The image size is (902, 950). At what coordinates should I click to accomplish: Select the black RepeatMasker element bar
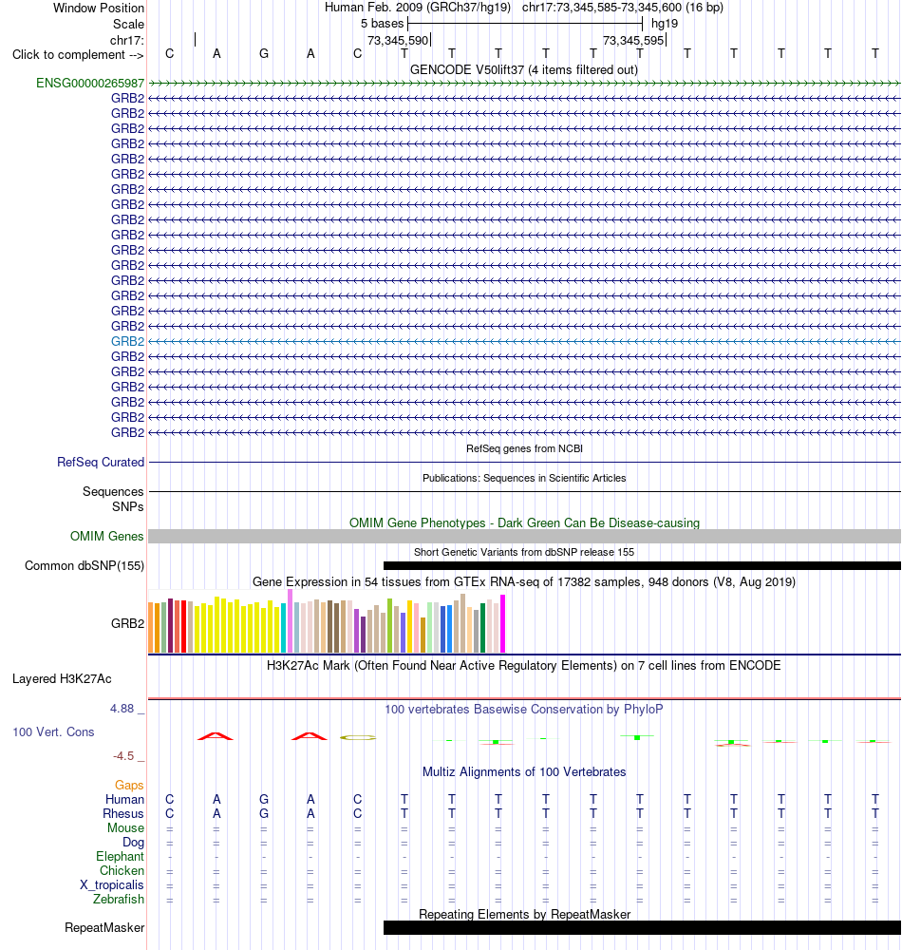click(x=642, y=927)
